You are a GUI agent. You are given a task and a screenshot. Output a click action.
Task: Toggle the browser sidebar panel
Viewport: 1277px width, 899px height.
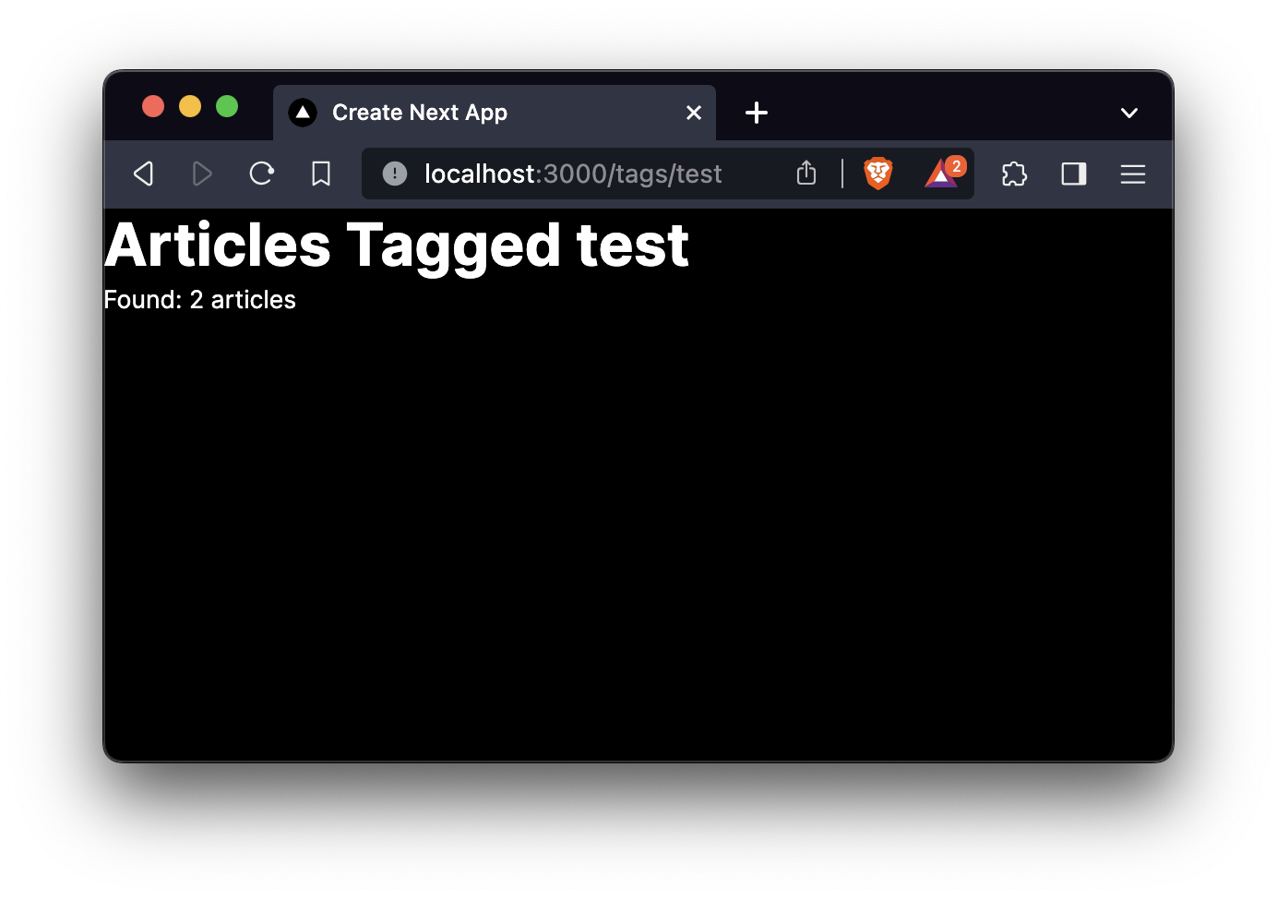(x=1074, y=174)
